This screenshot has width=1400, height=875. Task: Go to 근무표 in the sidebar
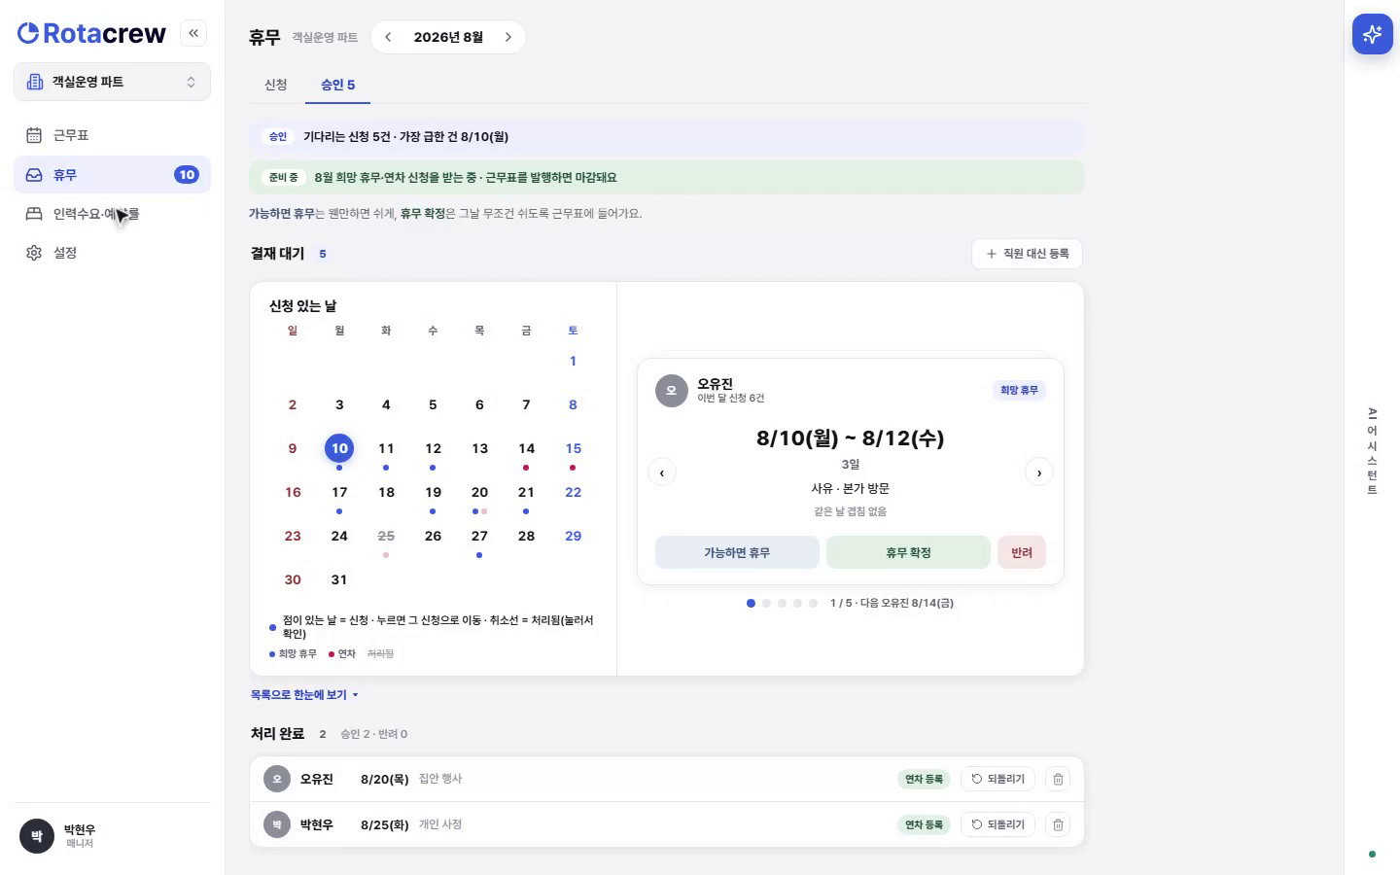tap(113, 135)
